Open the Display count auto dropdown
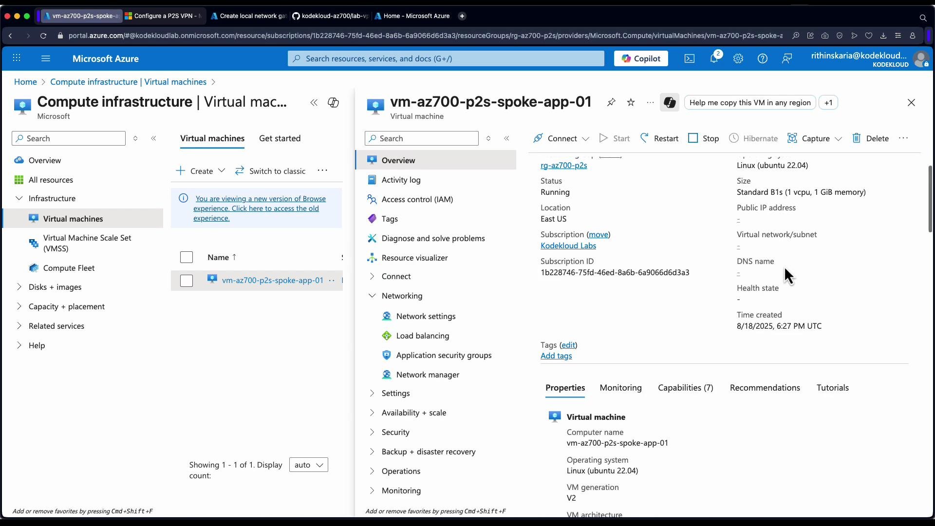 pyautogui.click(x=309, y=465)
